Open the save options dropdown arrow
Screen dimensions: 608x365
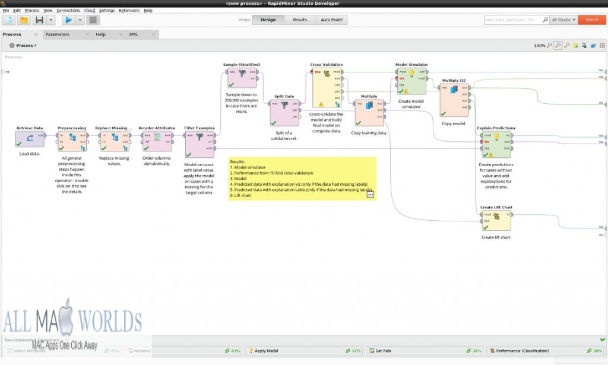coord(50,20)
